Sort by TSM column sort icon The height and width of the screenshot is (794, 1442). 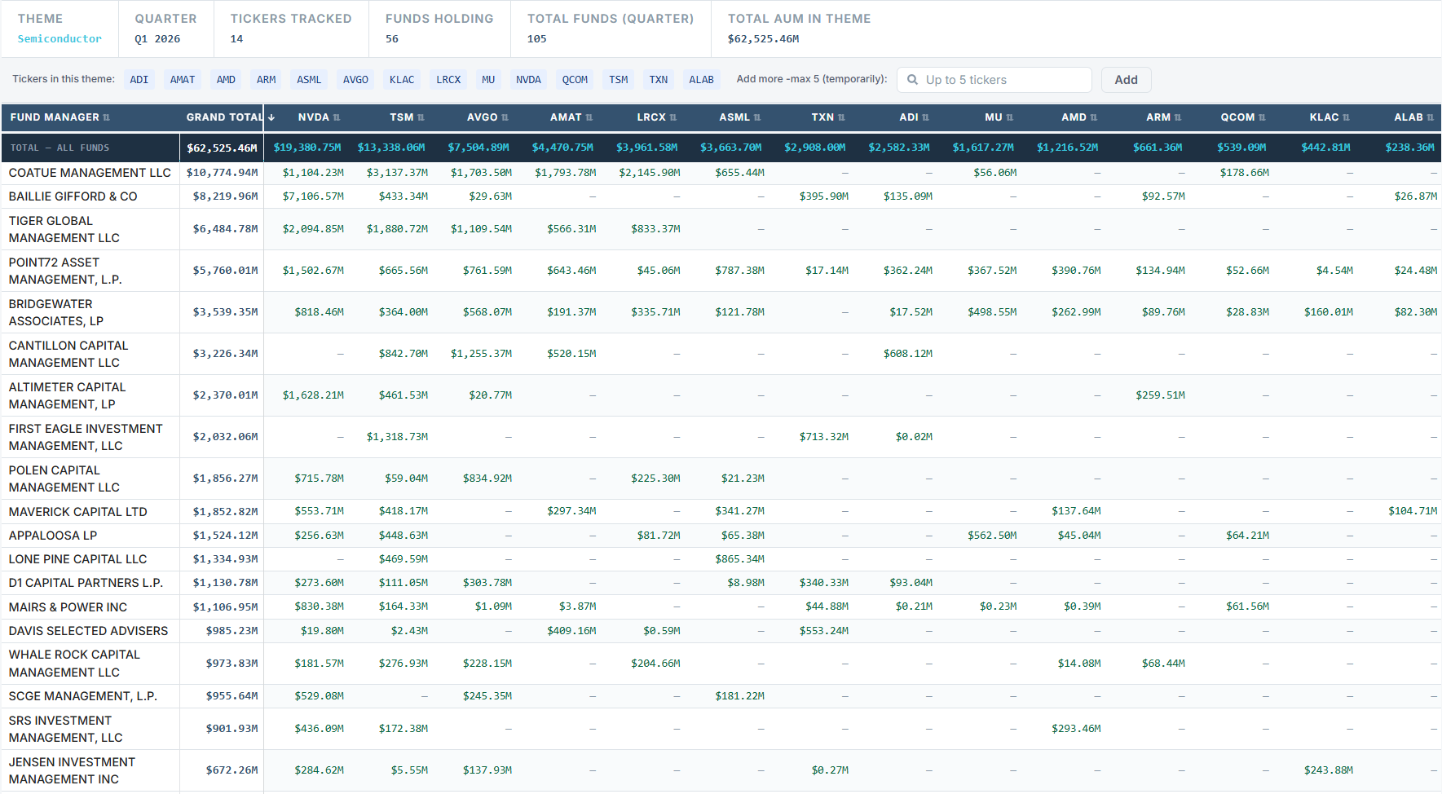tap(421, 117)
